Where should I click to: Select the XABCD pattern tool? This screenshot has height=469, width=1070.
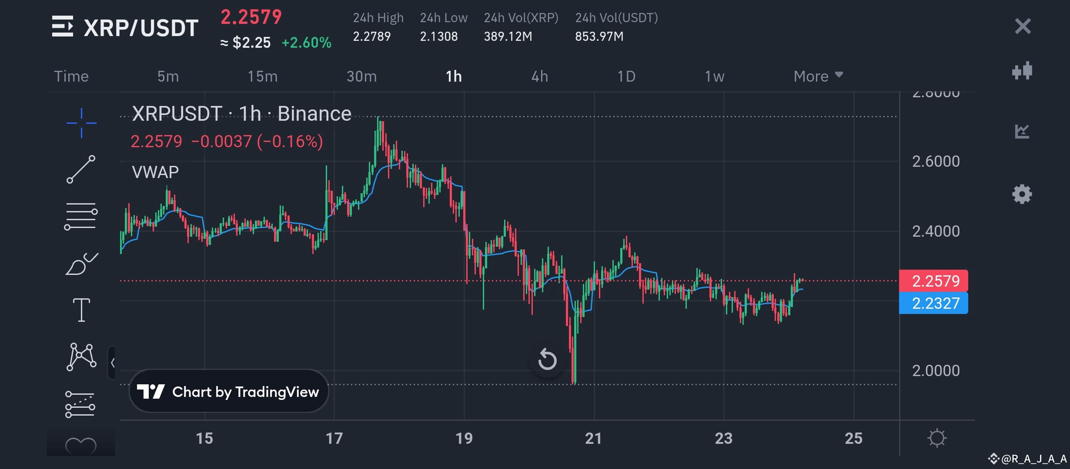81,355
